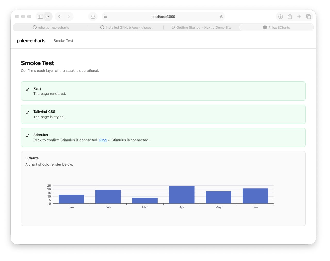This screenshot has height=261, width=330.
Task: Click the Mar bar in the chart
Action: tap(145, 201)
